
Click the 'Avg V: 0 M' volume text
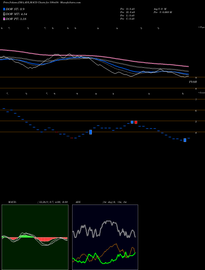160,9
